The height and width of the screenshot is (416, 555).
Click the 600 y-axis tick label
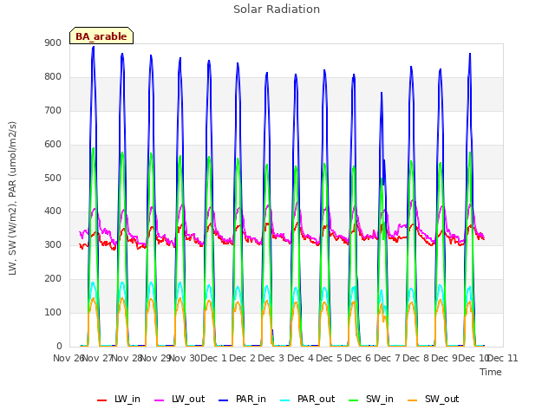(53, 145)
